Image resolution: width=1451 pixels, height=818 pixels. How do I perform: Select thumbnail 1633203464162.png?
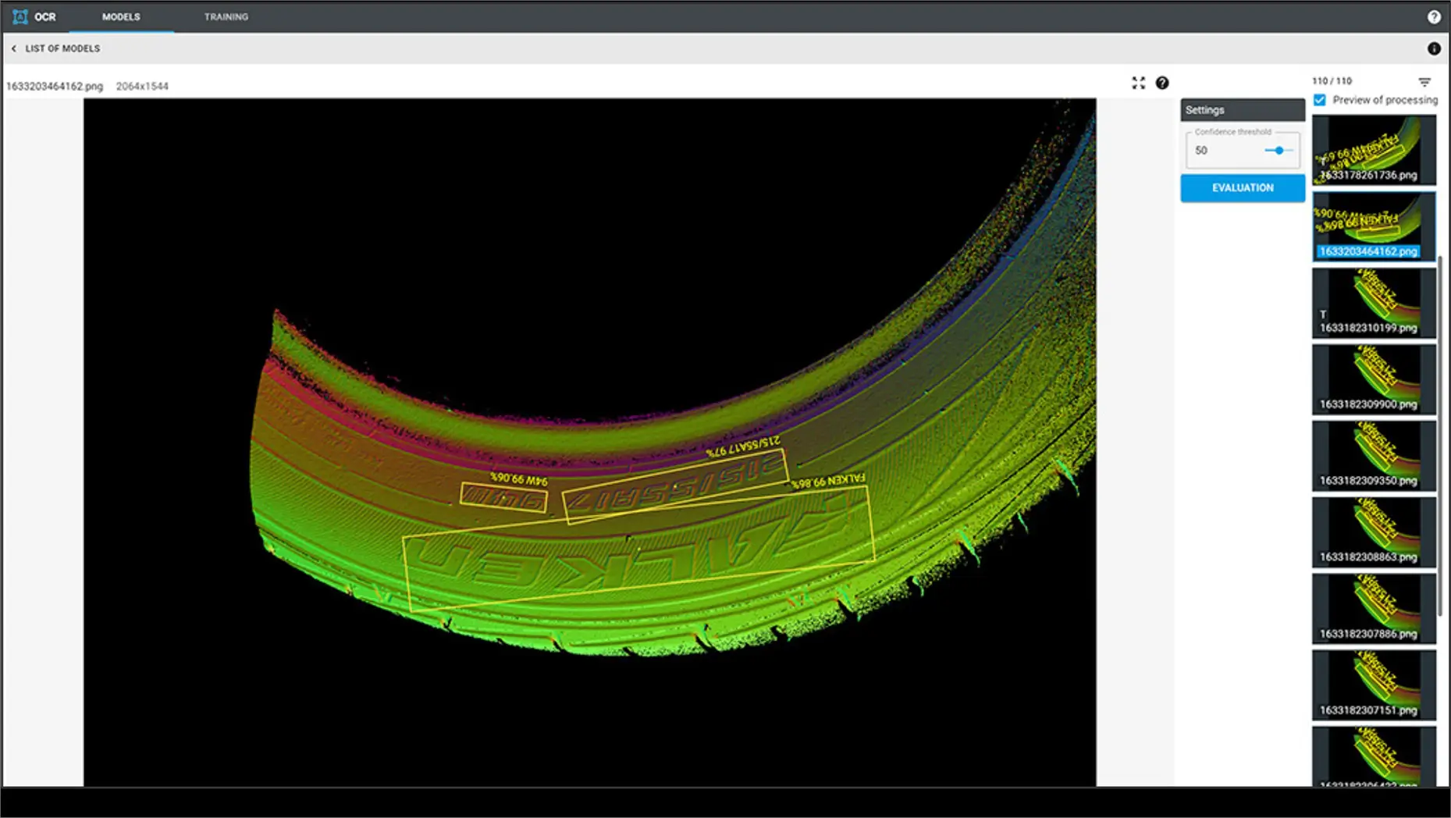click(x=1374, y=226)
